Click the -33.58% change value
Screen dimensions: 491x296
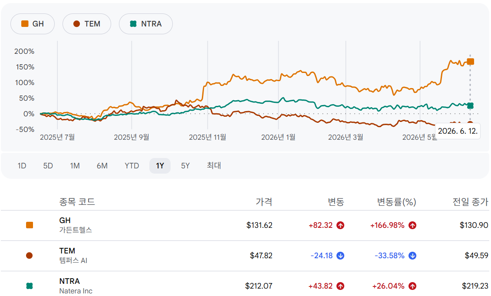point(389,256)
